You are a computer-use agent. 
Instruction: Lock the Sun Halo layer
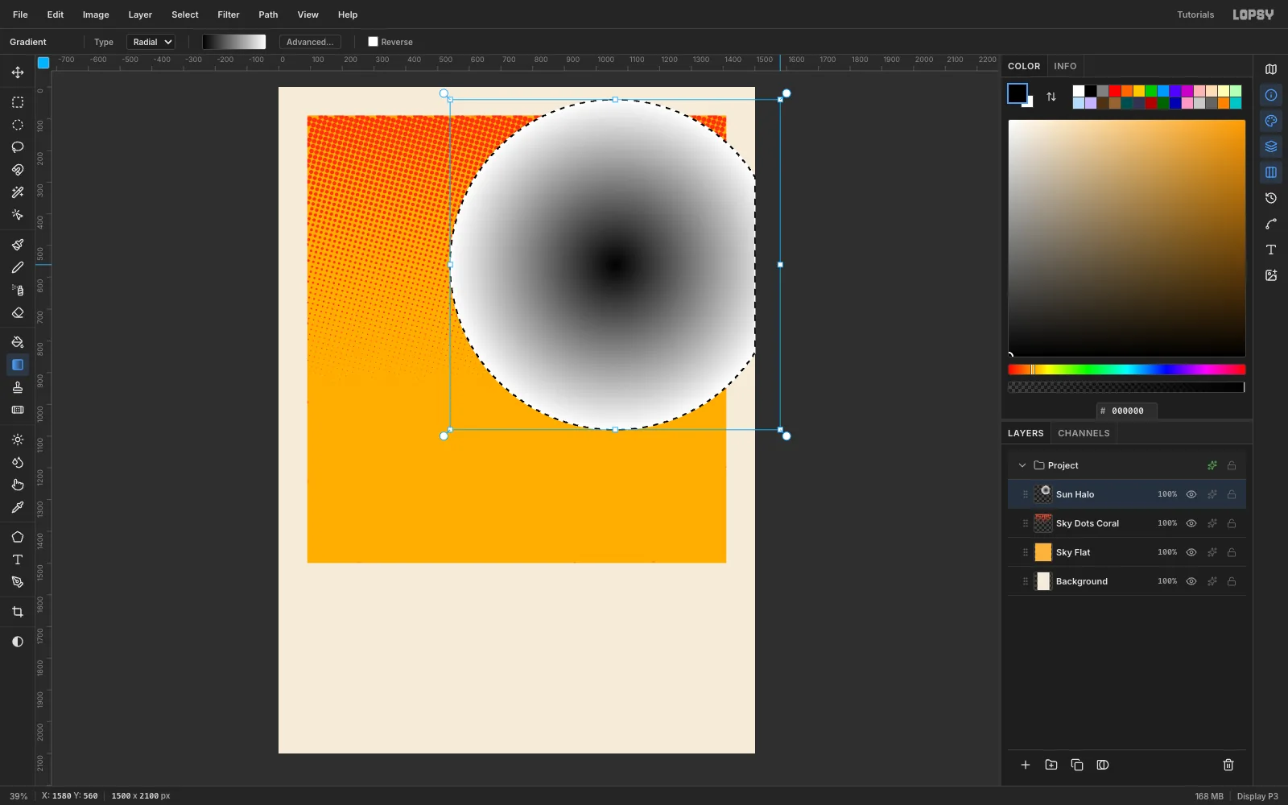pyautogui.click(x=1232, y=494)
